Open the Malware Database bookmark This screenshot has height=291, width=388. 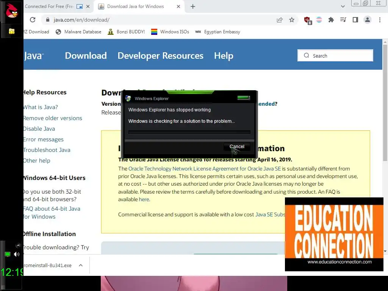(x=78, y=32)
